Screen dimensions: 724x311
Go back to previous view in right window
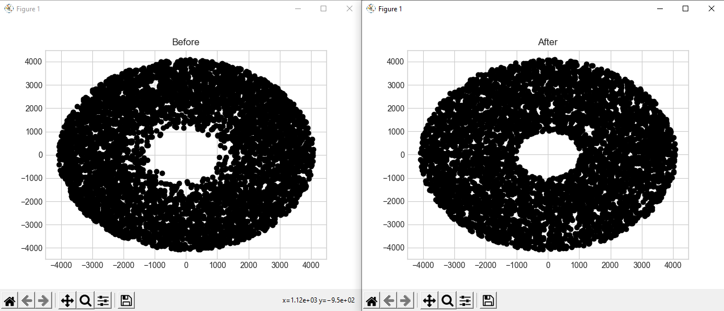click(x=388, y=301)
